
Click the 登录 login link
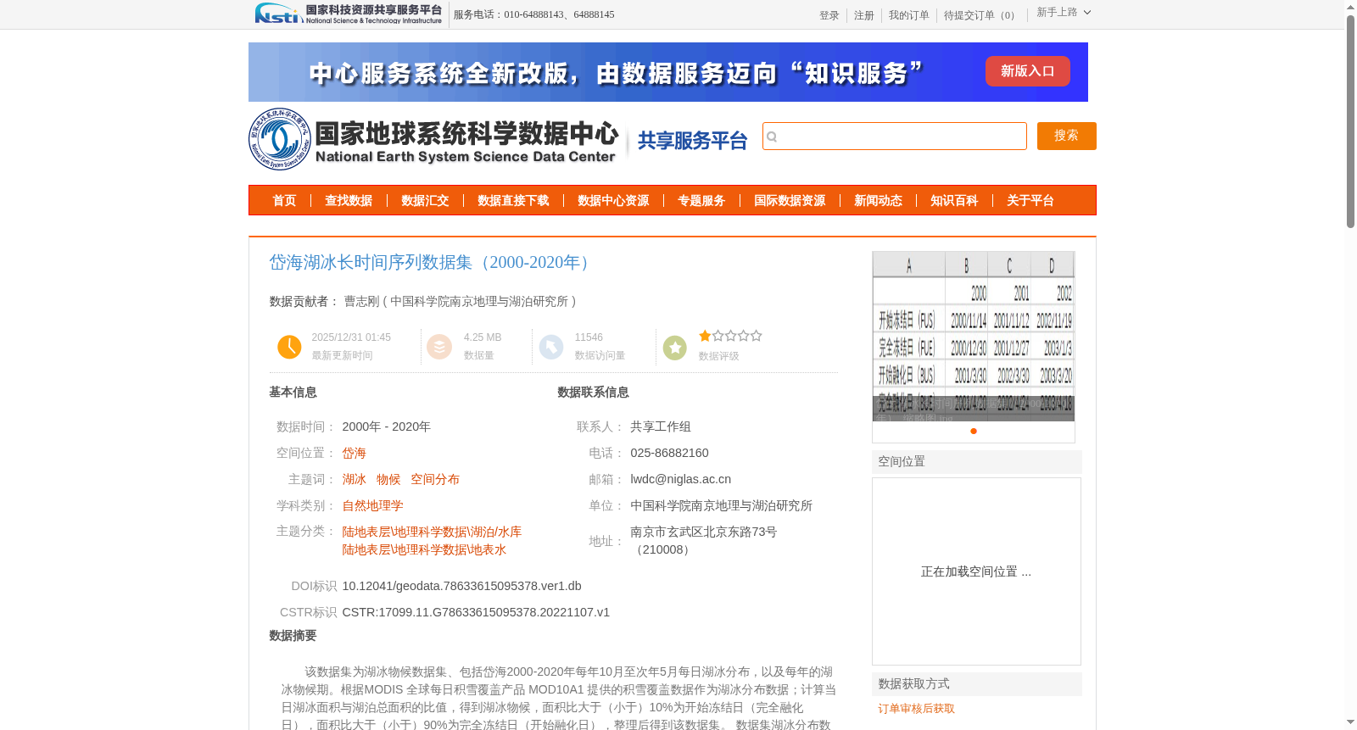[x=829, y=16]
